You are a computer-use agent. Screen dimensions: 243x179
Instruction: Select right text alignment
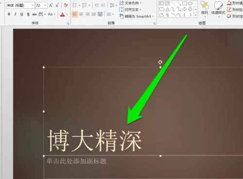[x=87, y=14]
